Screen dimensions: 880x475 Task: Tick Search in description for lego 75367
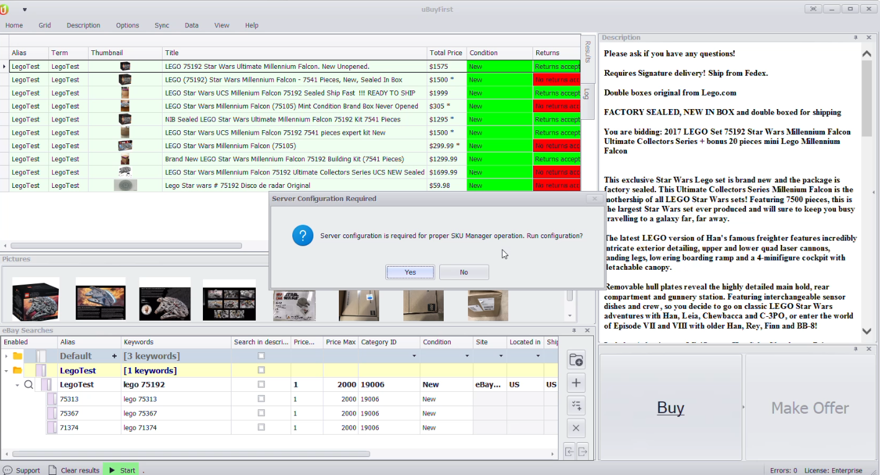click(261, 413)
